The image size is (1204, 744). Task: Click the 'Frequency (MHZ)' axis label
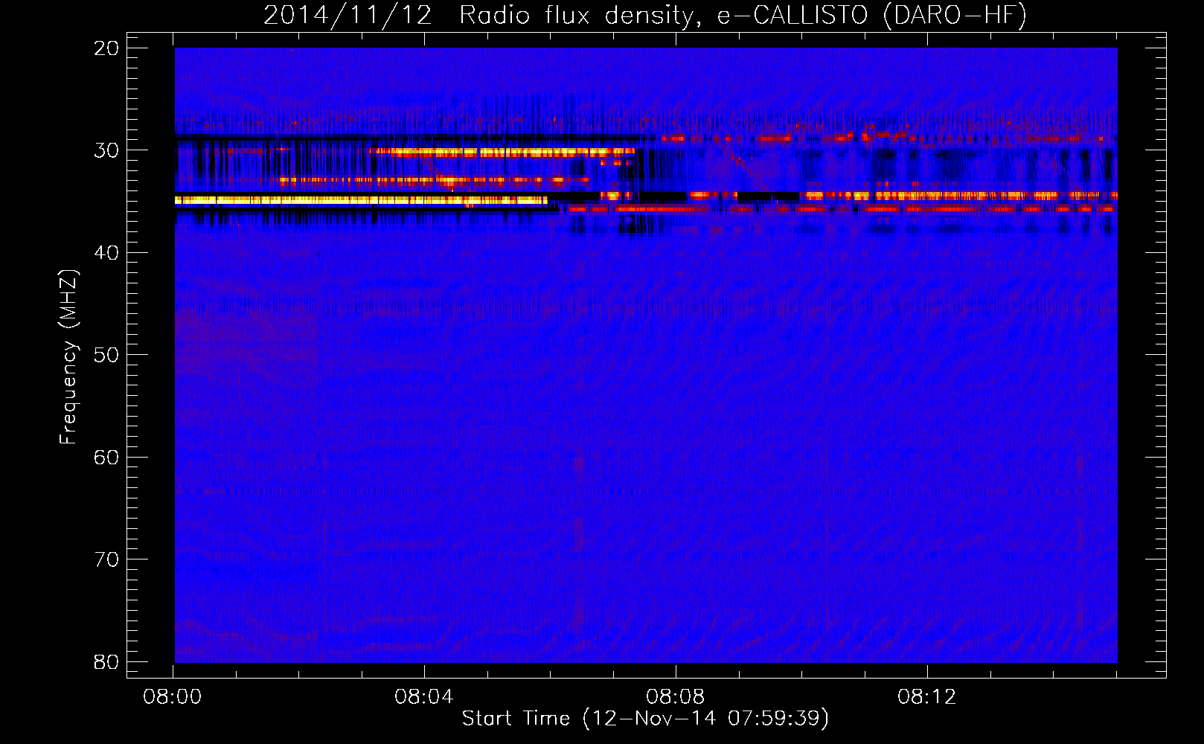[x=68, y=357]
